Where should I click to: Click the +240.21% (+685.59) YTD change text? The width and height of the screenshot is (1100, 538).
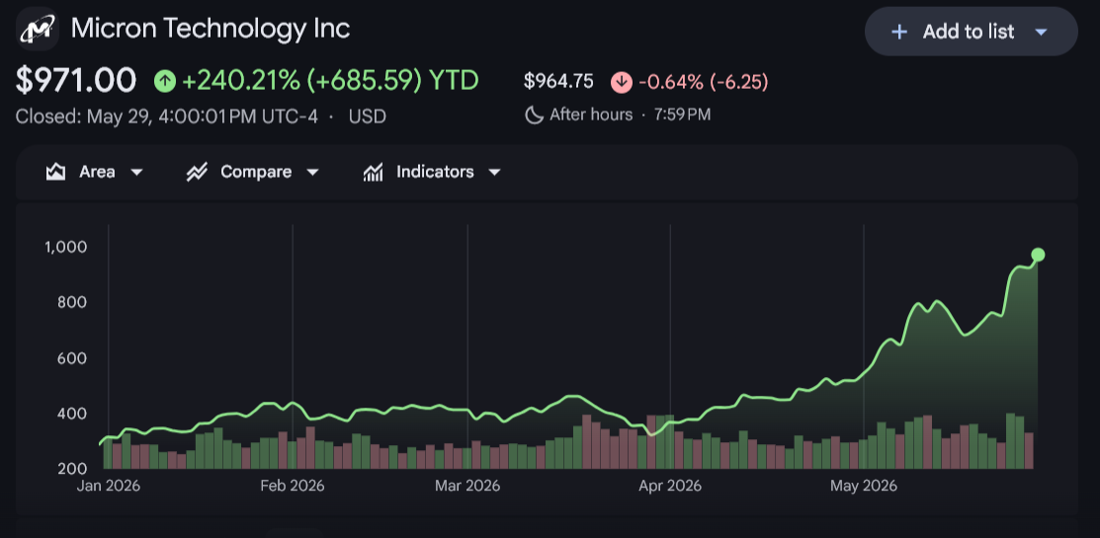[x=330, y=81]
